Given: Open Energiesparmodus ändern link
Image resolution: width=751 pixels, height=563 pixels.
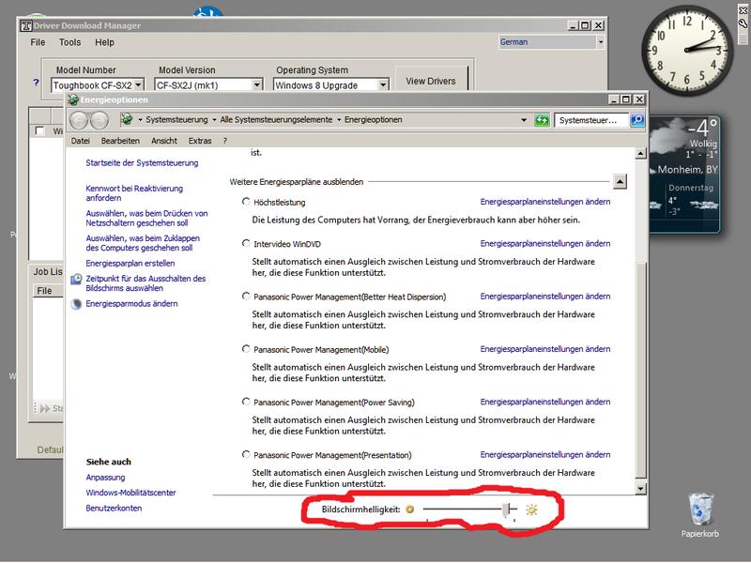Looking at the screenshot, I should tap(131, 303).
